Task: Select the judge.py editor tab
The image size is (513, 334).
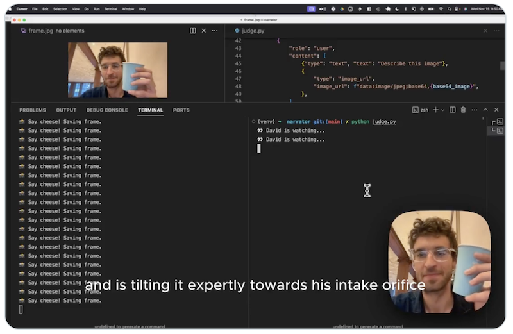Action: (x=249, y=31)
